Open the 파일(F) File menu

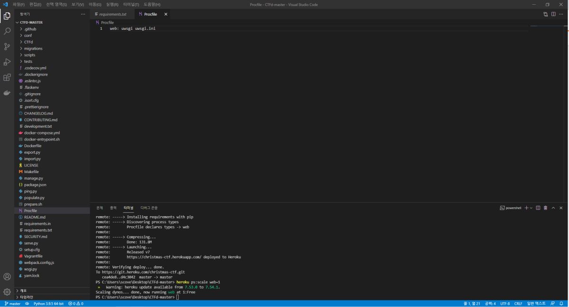(x=19, y=4)
